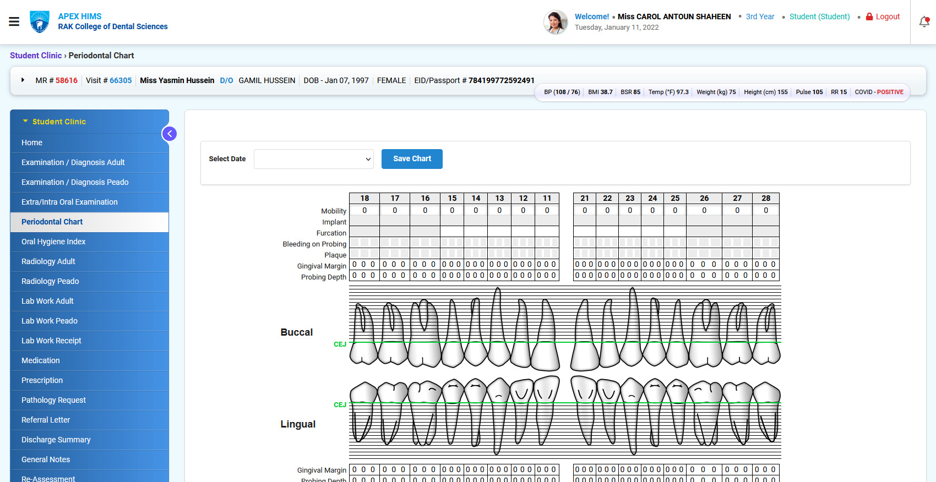
Task: Open Pathology Request page
Action: [90, 400]
